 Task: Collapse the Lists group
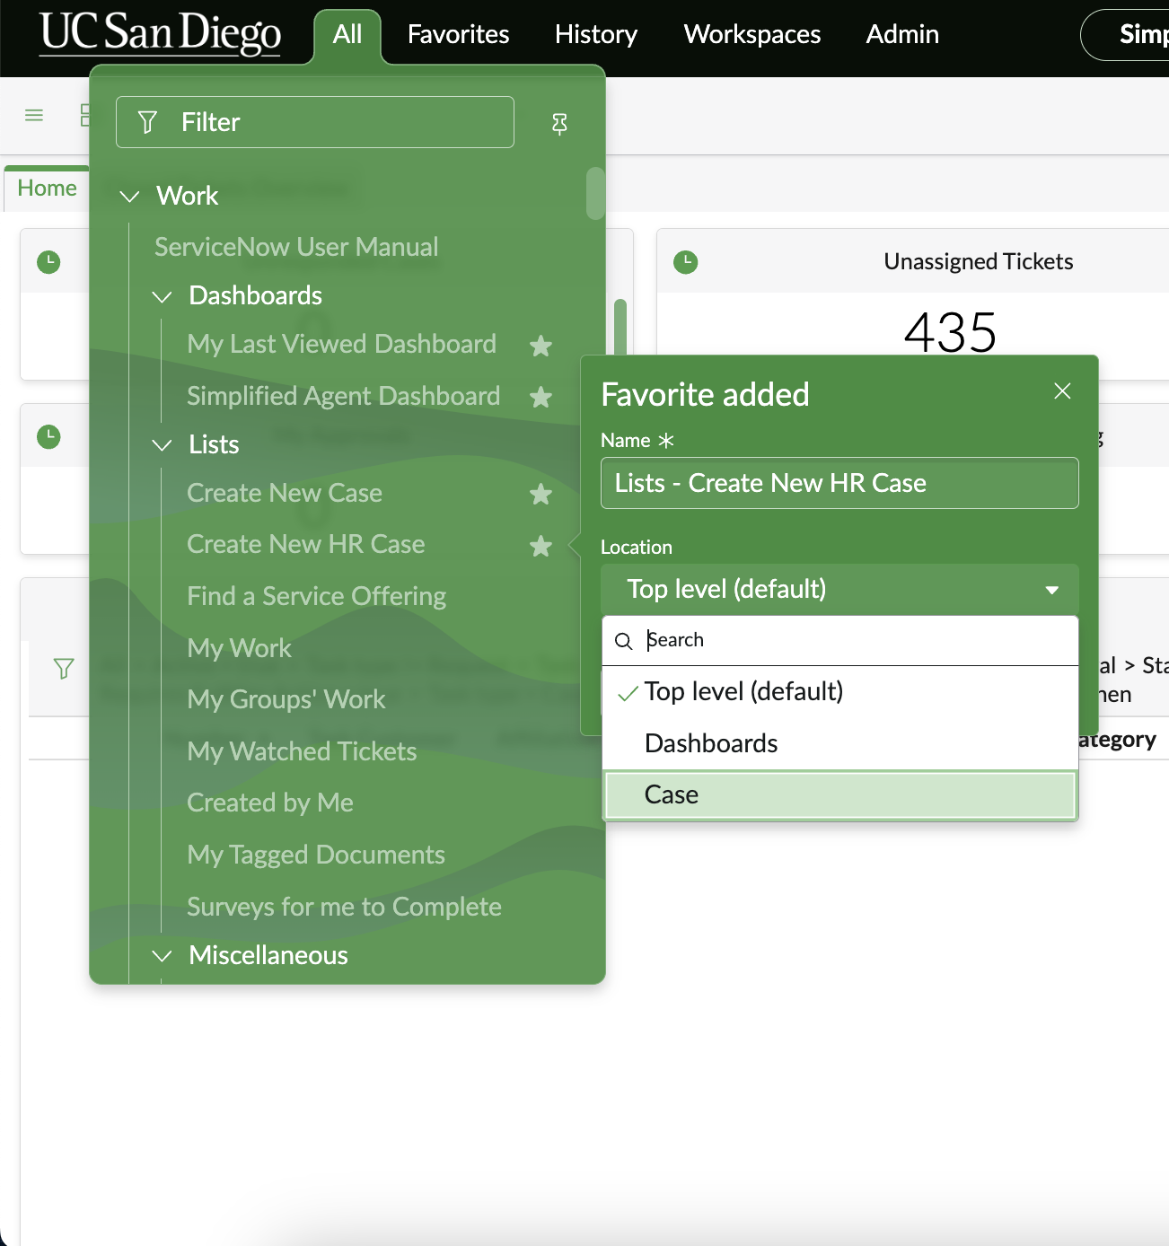[x=163, y=445]
